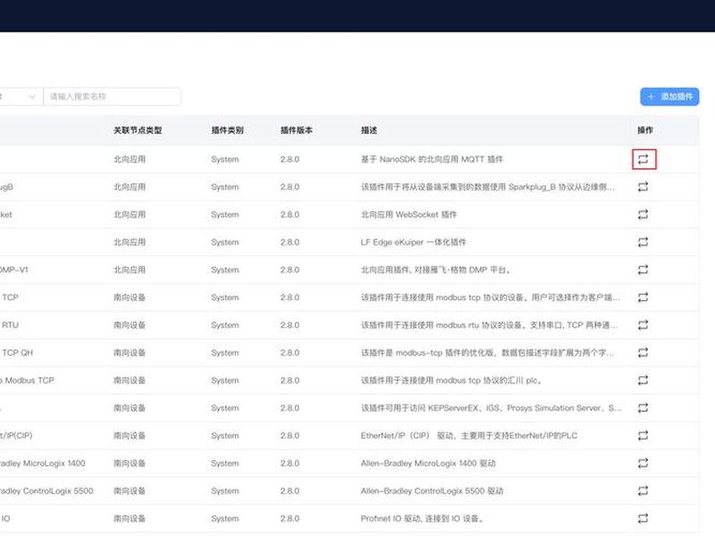Select the NanoSDK MQTT description text
This screenshot has height=536, width=715.
(432, 159)
